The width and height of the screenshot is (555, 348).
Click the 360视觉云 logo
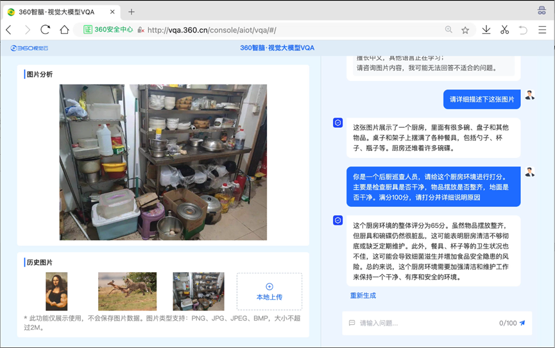point(30,48)
